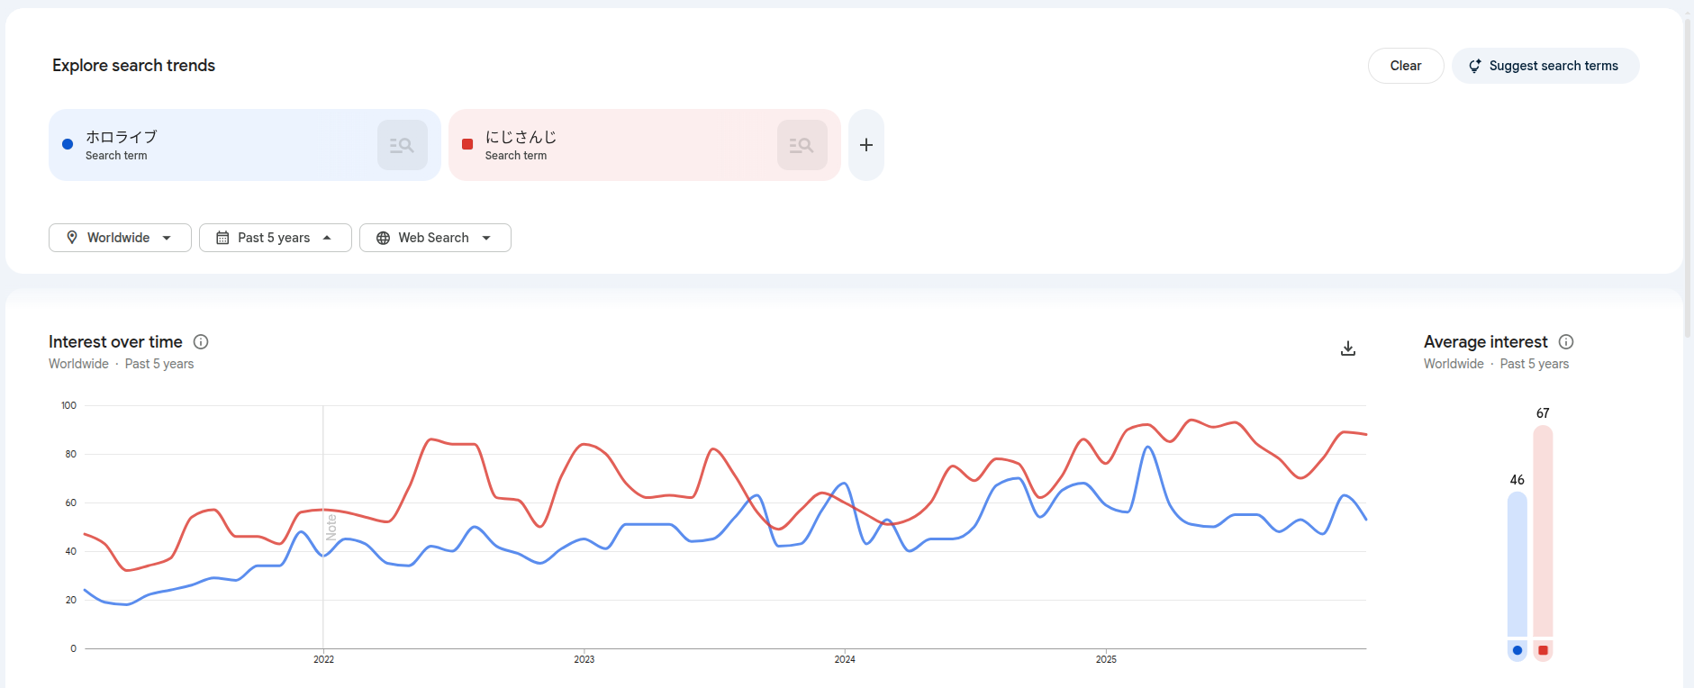Click the red square of にじさんじ chip
The image size is (1694, 688).
click(x=467, y=144)
